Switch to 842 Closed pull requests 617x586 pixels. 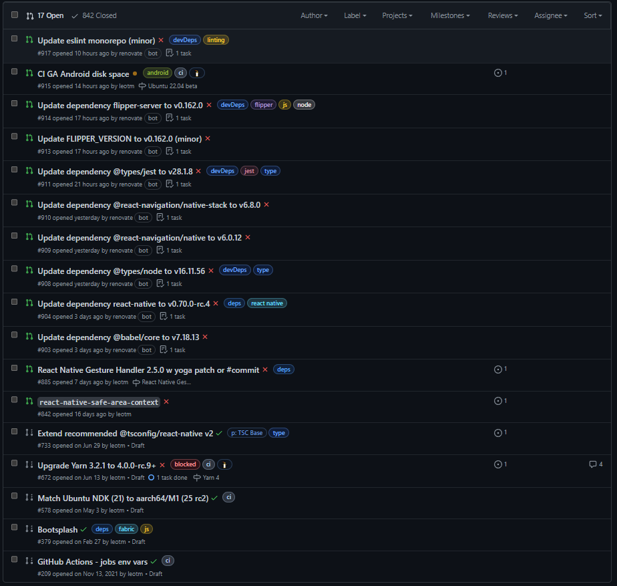pos(94,16)
